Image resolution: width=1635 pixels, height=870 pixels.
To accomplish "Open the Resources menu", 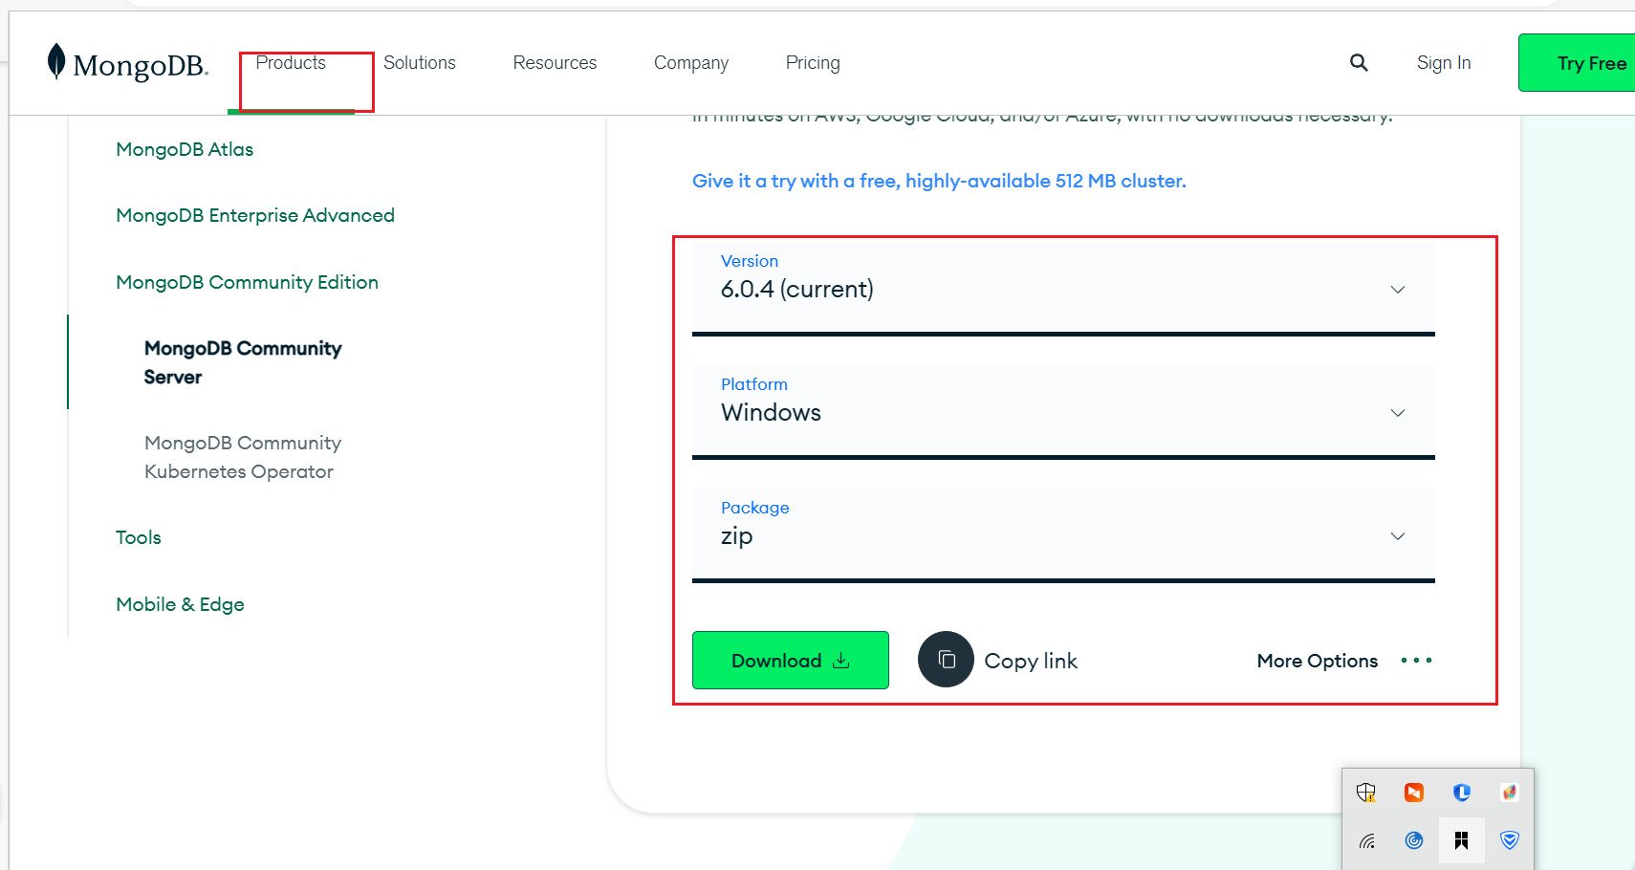I will point(555,63).
